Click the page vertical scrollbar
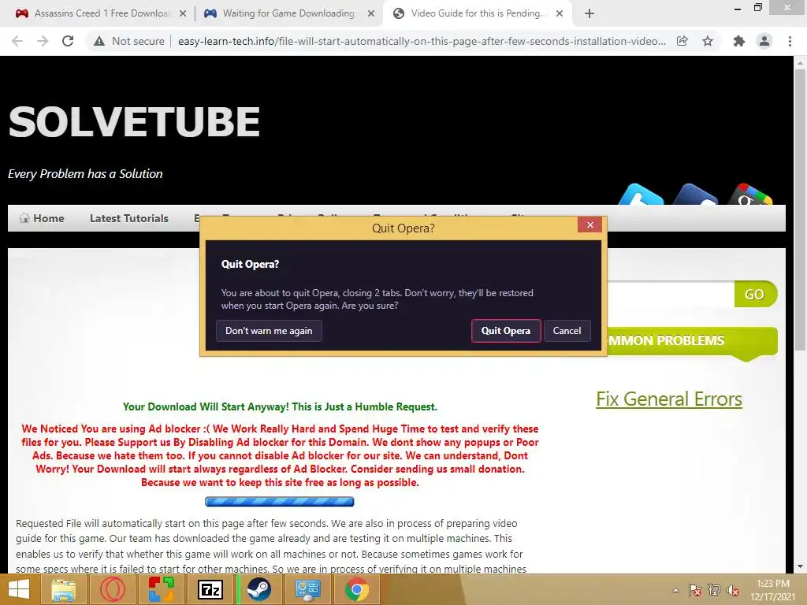 (x=800, y=211)
